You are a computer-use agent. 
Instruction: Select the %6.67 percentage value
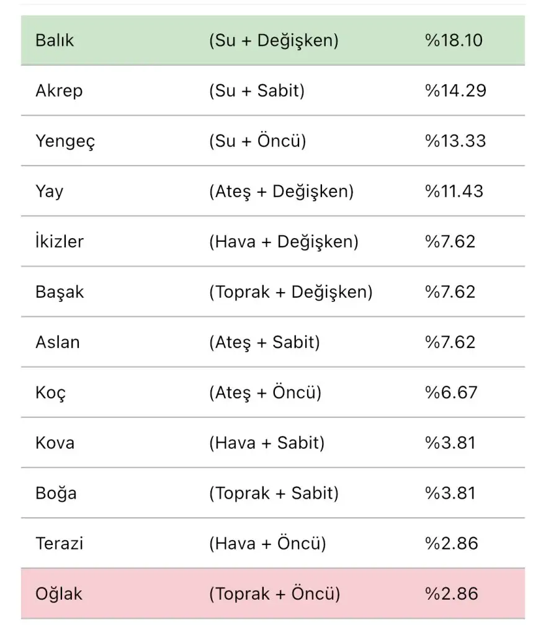tap(451, 393)
